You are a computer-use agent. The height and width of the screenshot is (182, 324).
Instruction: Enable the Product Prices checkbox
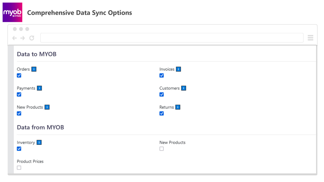coord(19,168)
